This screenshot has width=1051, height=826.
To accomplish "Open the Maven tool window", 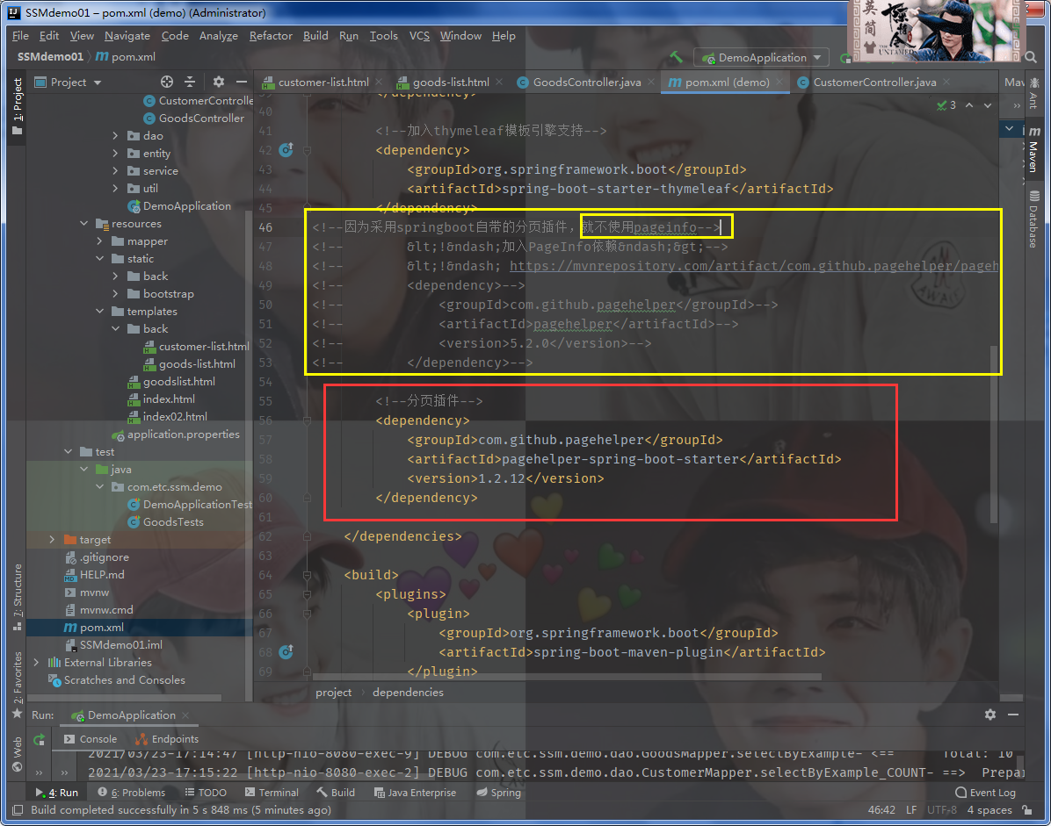I will point(1034,149).
